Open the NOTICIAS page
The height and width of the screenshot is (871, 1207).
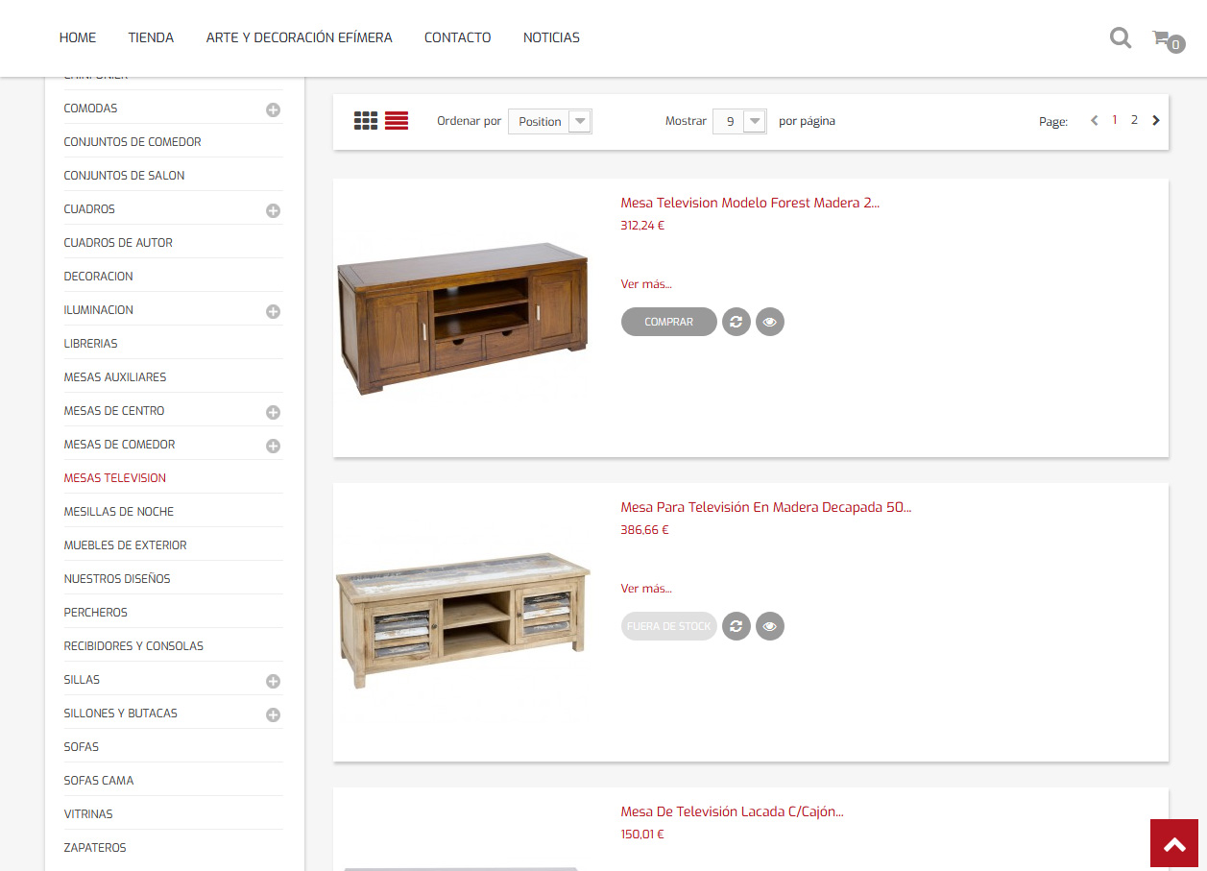pos(551,37)
